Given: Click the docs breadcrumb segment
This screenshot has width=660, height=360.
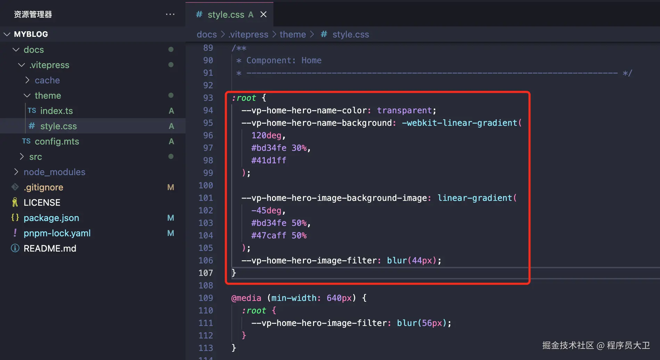Looking at the screenshot, I should 207,34.
